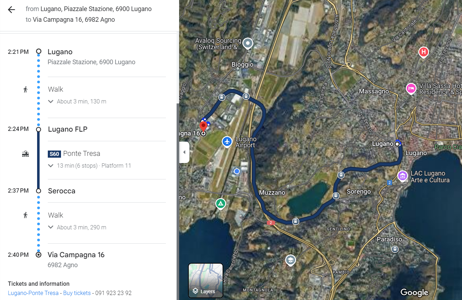This screenshot has height=300, width=462.
Task: Click the red destination pin at Via Campagna
Action: [x=203, y=126]
